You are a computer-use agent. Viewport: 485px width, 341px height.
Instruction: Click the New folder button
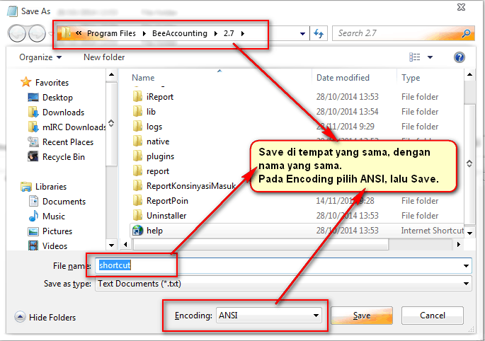tap(104, 57)
